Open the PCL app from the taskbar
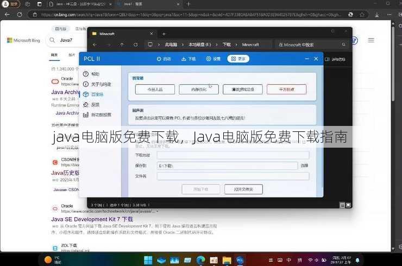The height and width of the screenshot is (266, 402). [240, 260]
